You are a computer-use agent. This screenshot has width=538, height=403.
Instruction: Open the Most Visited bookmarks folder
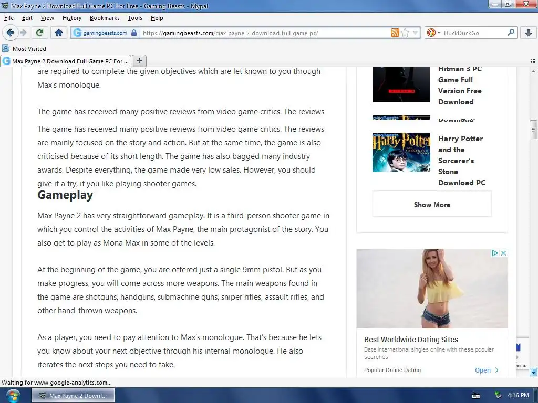pos(24,49)
